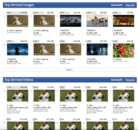Click green icon beside dog video set to OGV, 141 MB

pos(34,105)
